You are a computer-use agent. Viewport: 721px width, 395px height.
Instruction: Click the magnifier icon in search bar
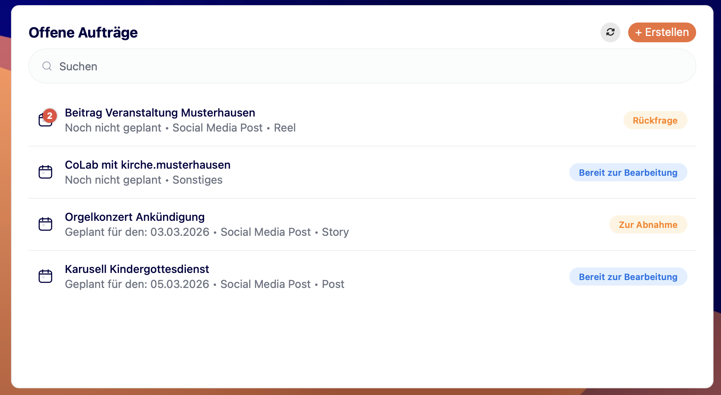pyautogui.click(x=47, y=66)
